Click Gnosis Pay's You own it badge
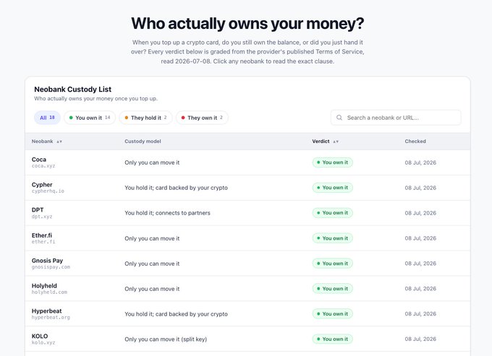The height and width of the screenshot is (356, 492). [332, 264]
